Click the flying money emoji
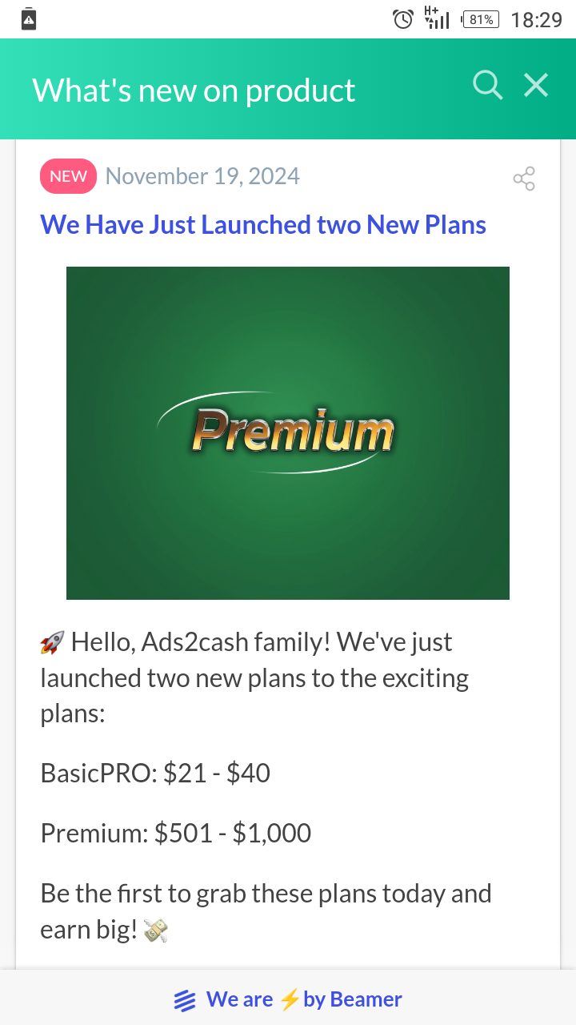This screenshot has width=576, height=1025. tap(155, 930)
